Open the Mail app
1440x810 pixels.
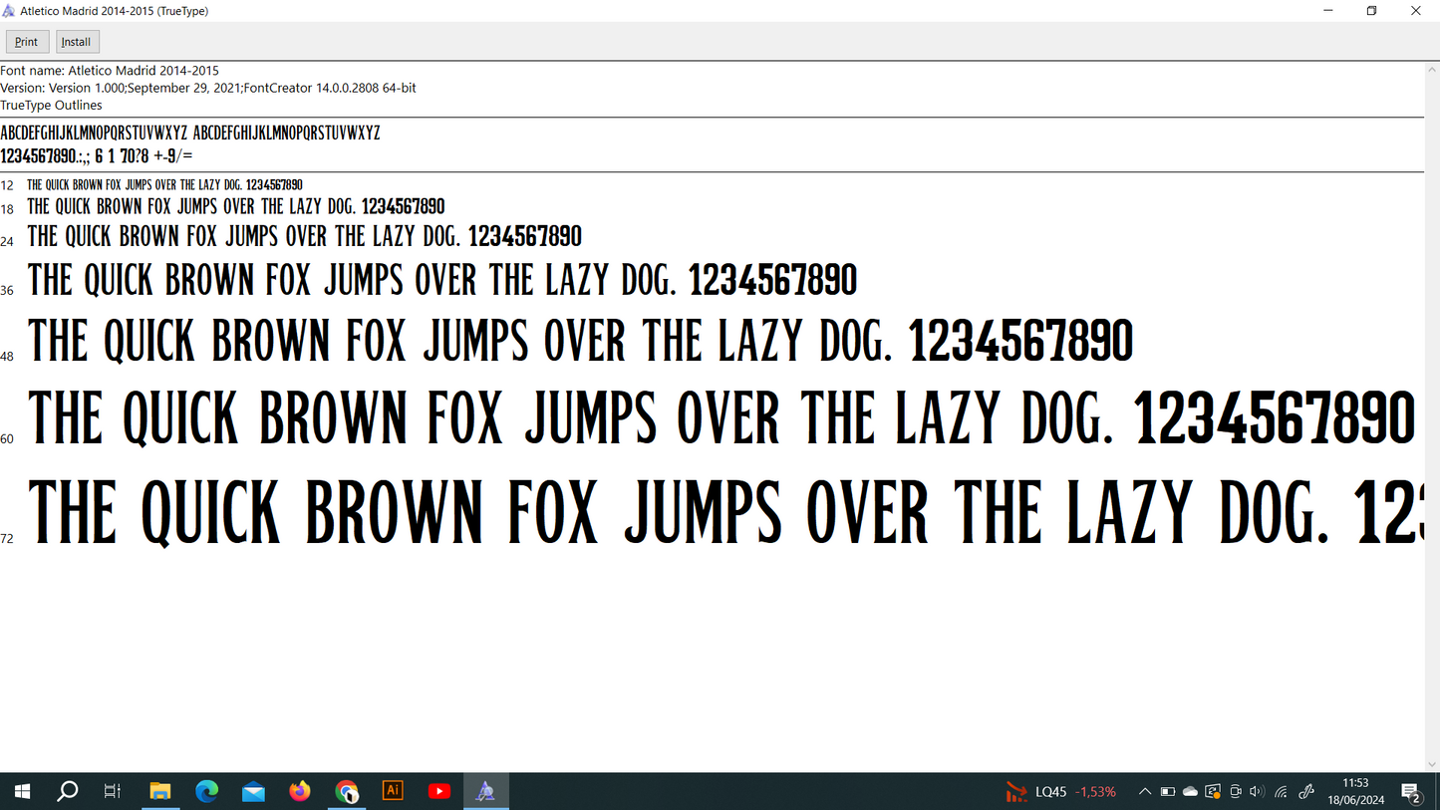tap(253, 792)
